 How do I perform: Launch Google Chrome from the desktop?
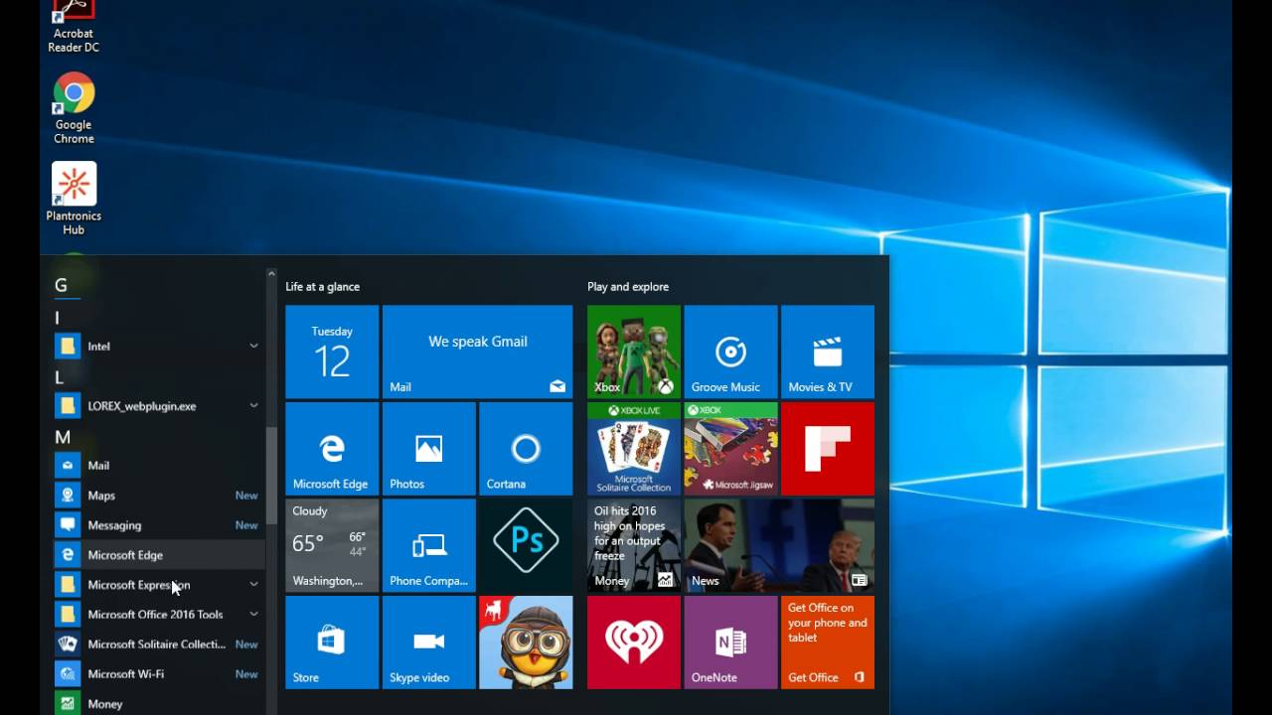tap(74, 109)
